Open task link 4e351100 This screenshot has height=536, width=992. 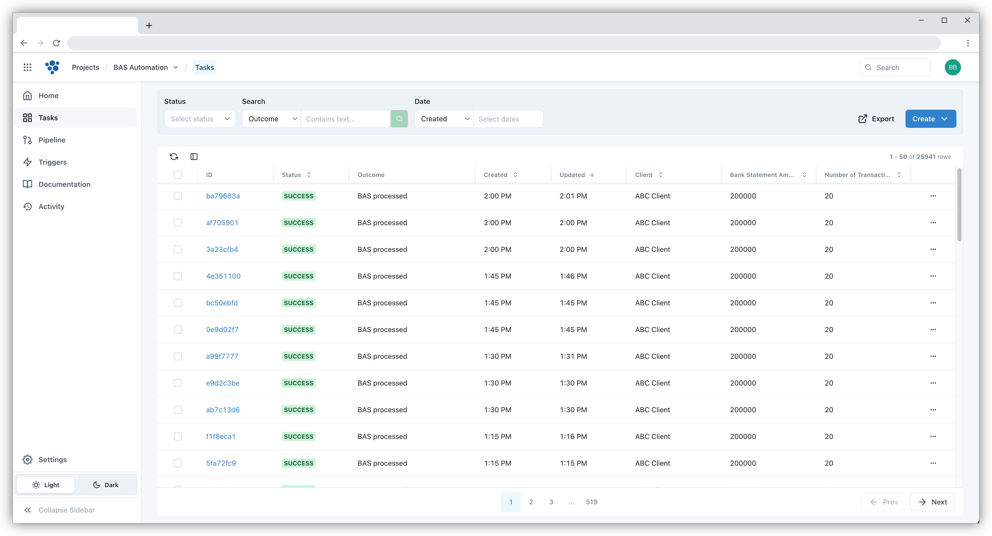pos(223,276)
